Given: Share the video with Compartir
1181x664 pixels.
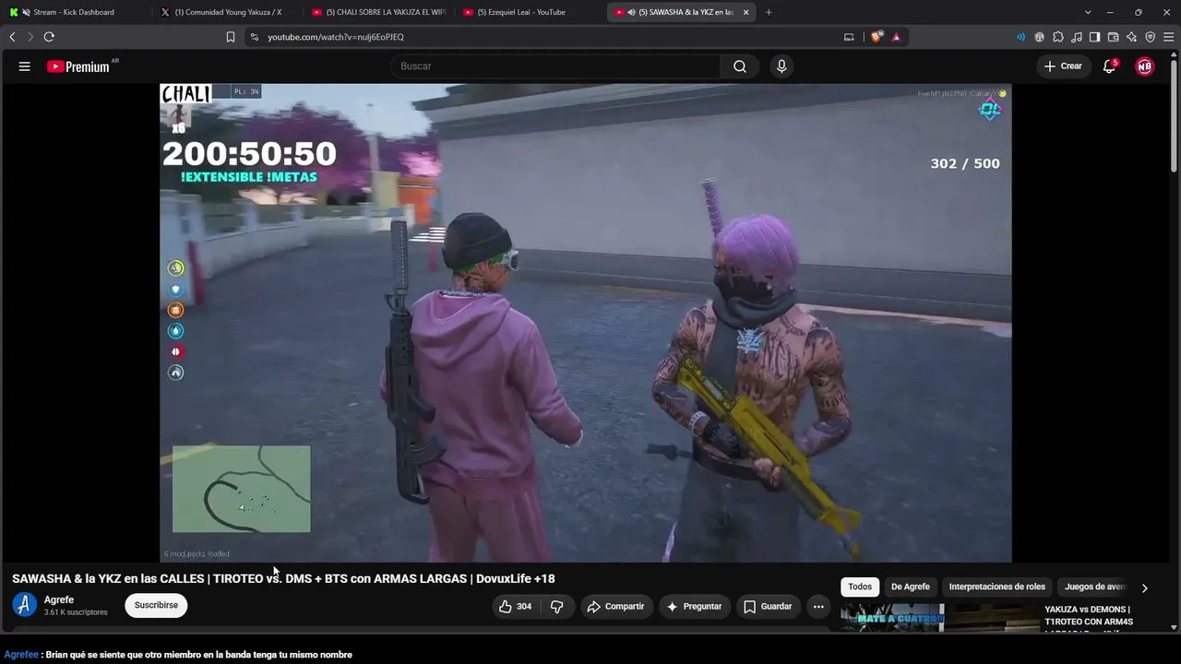Looking at the screenshot, I should [615, 606].
